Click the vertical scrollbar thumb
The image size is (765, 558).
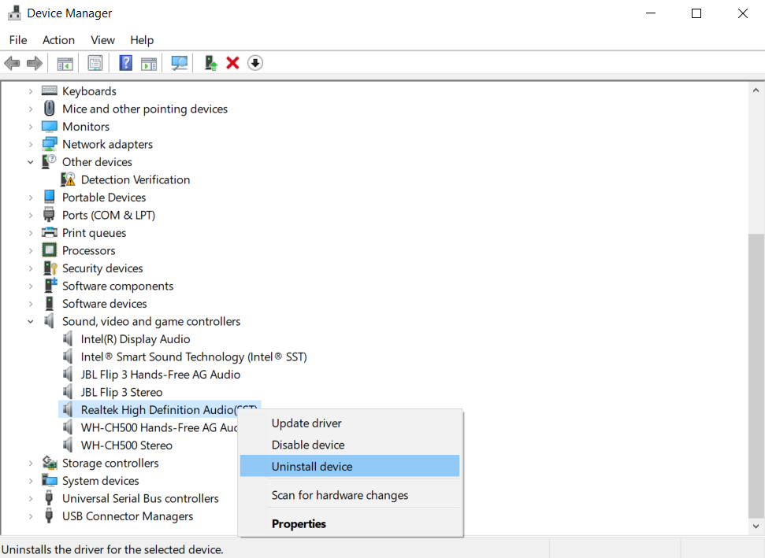pos(756,376)
